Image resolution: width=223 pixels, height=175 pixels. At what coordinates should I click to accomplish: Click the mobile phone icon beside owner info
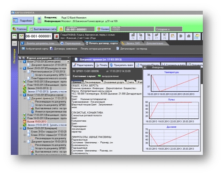39,20
